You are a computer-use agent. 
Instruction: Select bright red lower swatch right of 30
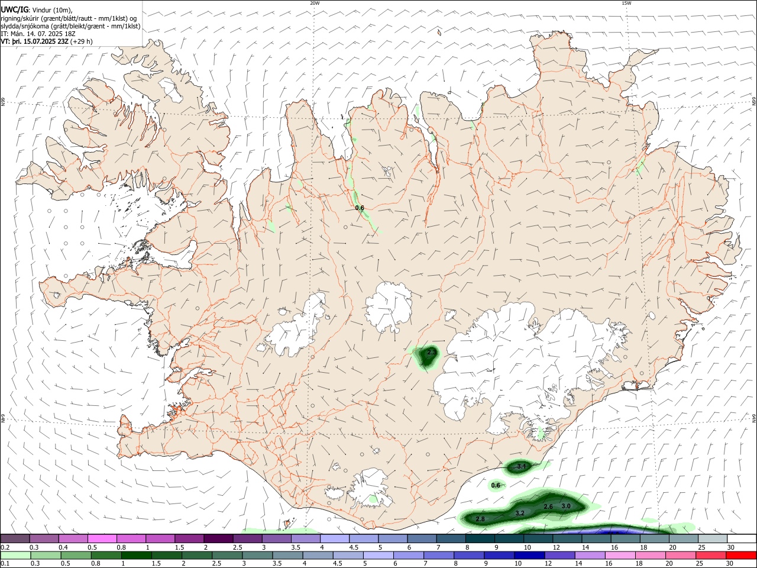742,555
